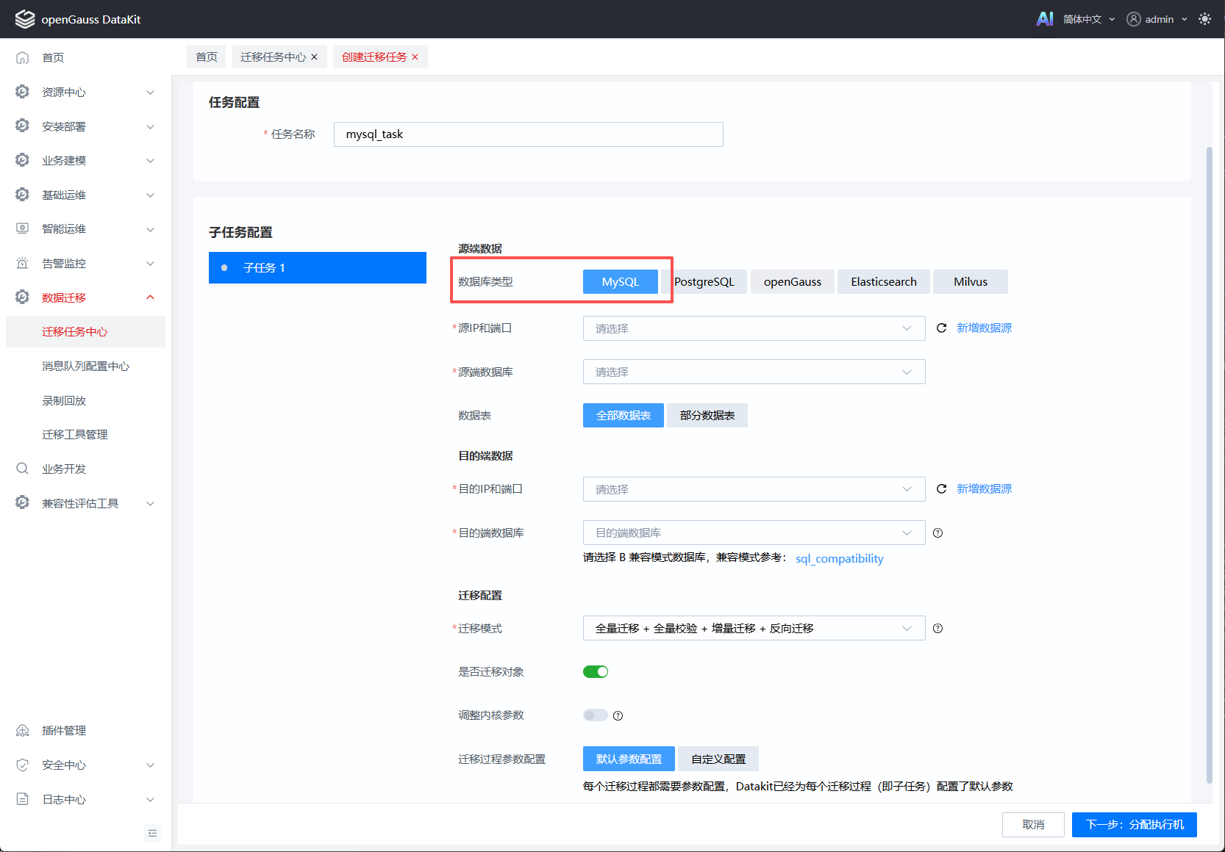Open the 源IP和端口 dropdown

click(x=754, y=328)
